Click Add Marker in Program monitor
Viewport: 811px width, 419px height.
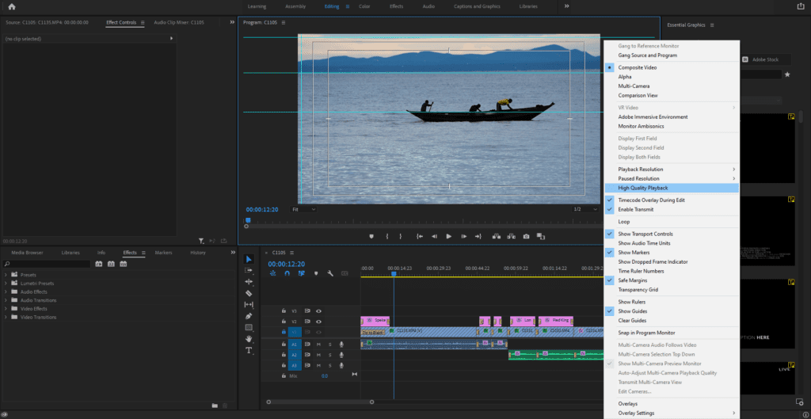(x=371, y=236)
